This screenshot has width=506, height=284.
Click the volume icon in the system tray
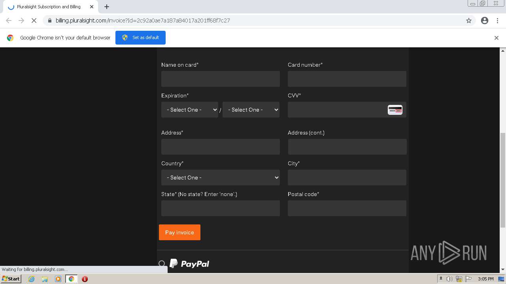tap(449, 279)
